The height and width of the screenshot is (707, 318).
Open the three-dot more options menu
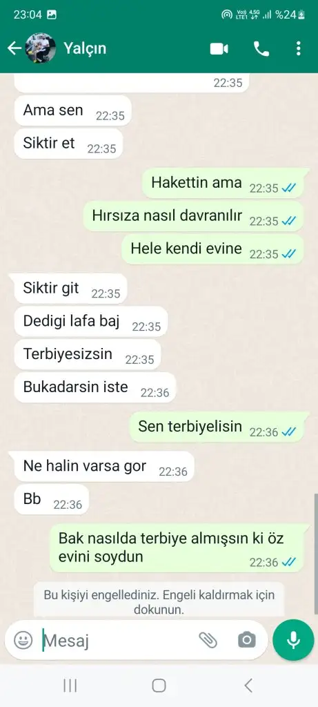pyautogui.click(x=298, y=49)
